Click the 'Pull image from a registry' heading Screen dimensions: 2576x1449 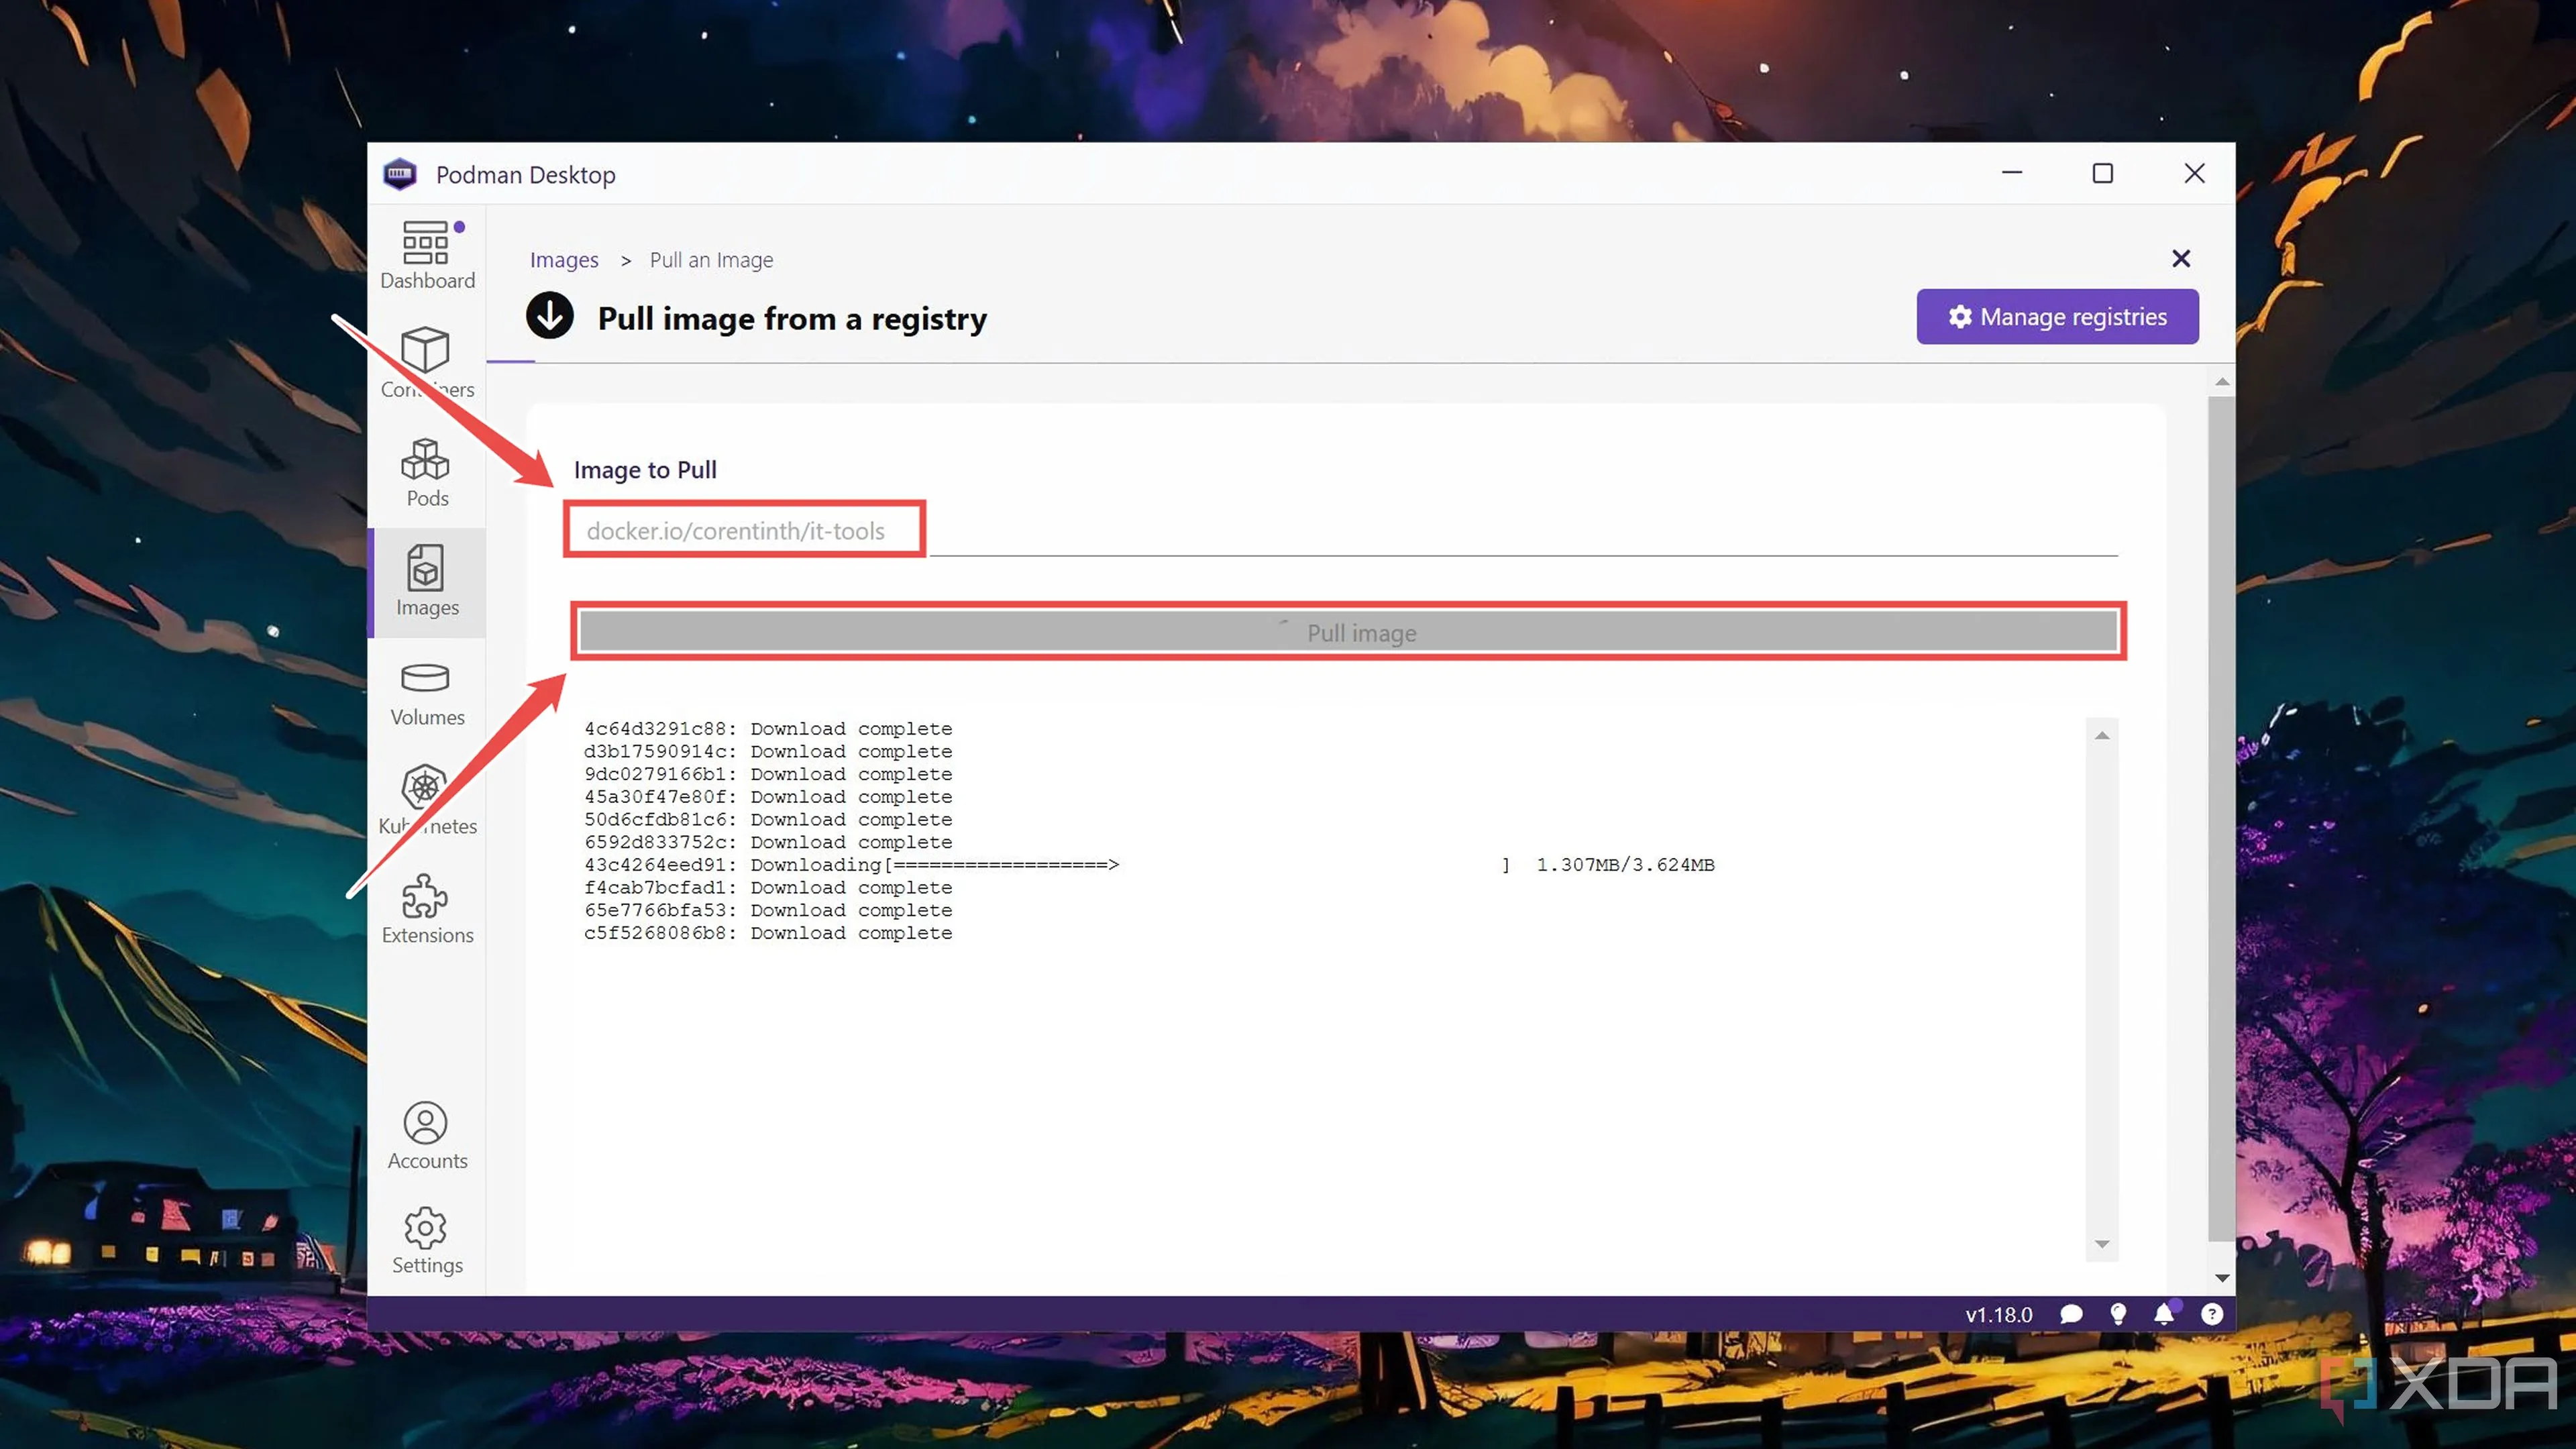(x=792, y=319)
